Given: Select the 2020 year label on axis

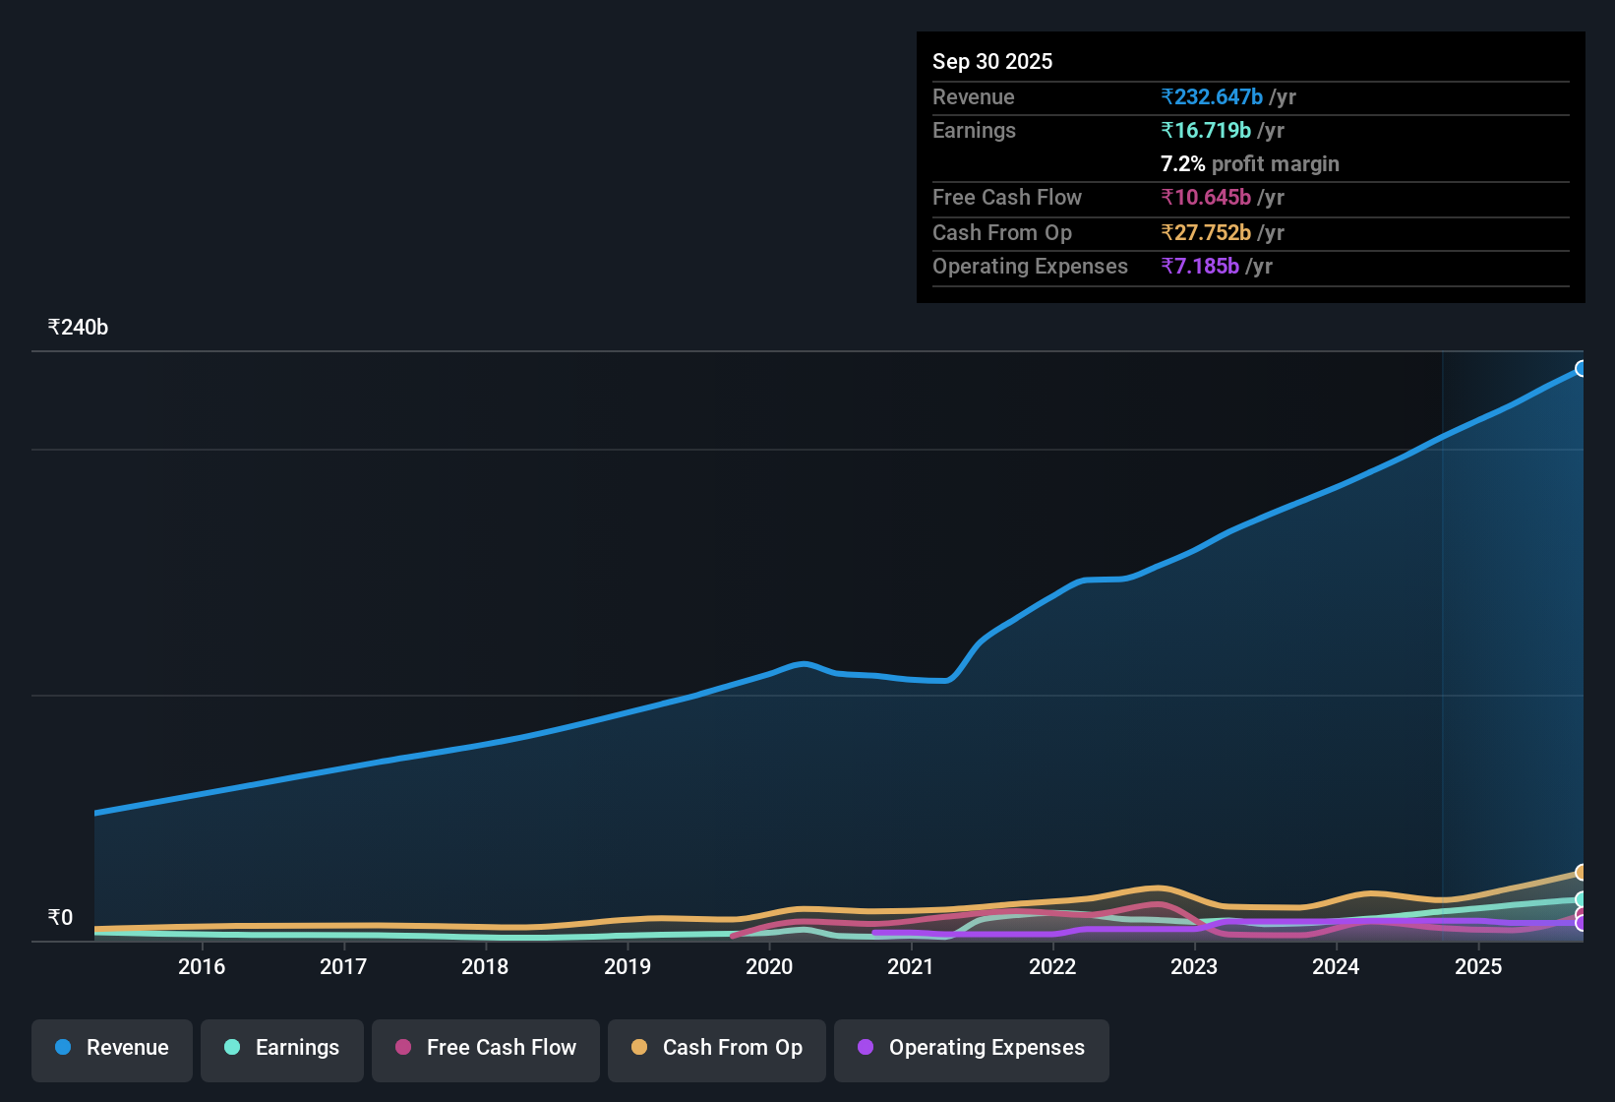Looking at the screenshot, I should pos(770,967).
